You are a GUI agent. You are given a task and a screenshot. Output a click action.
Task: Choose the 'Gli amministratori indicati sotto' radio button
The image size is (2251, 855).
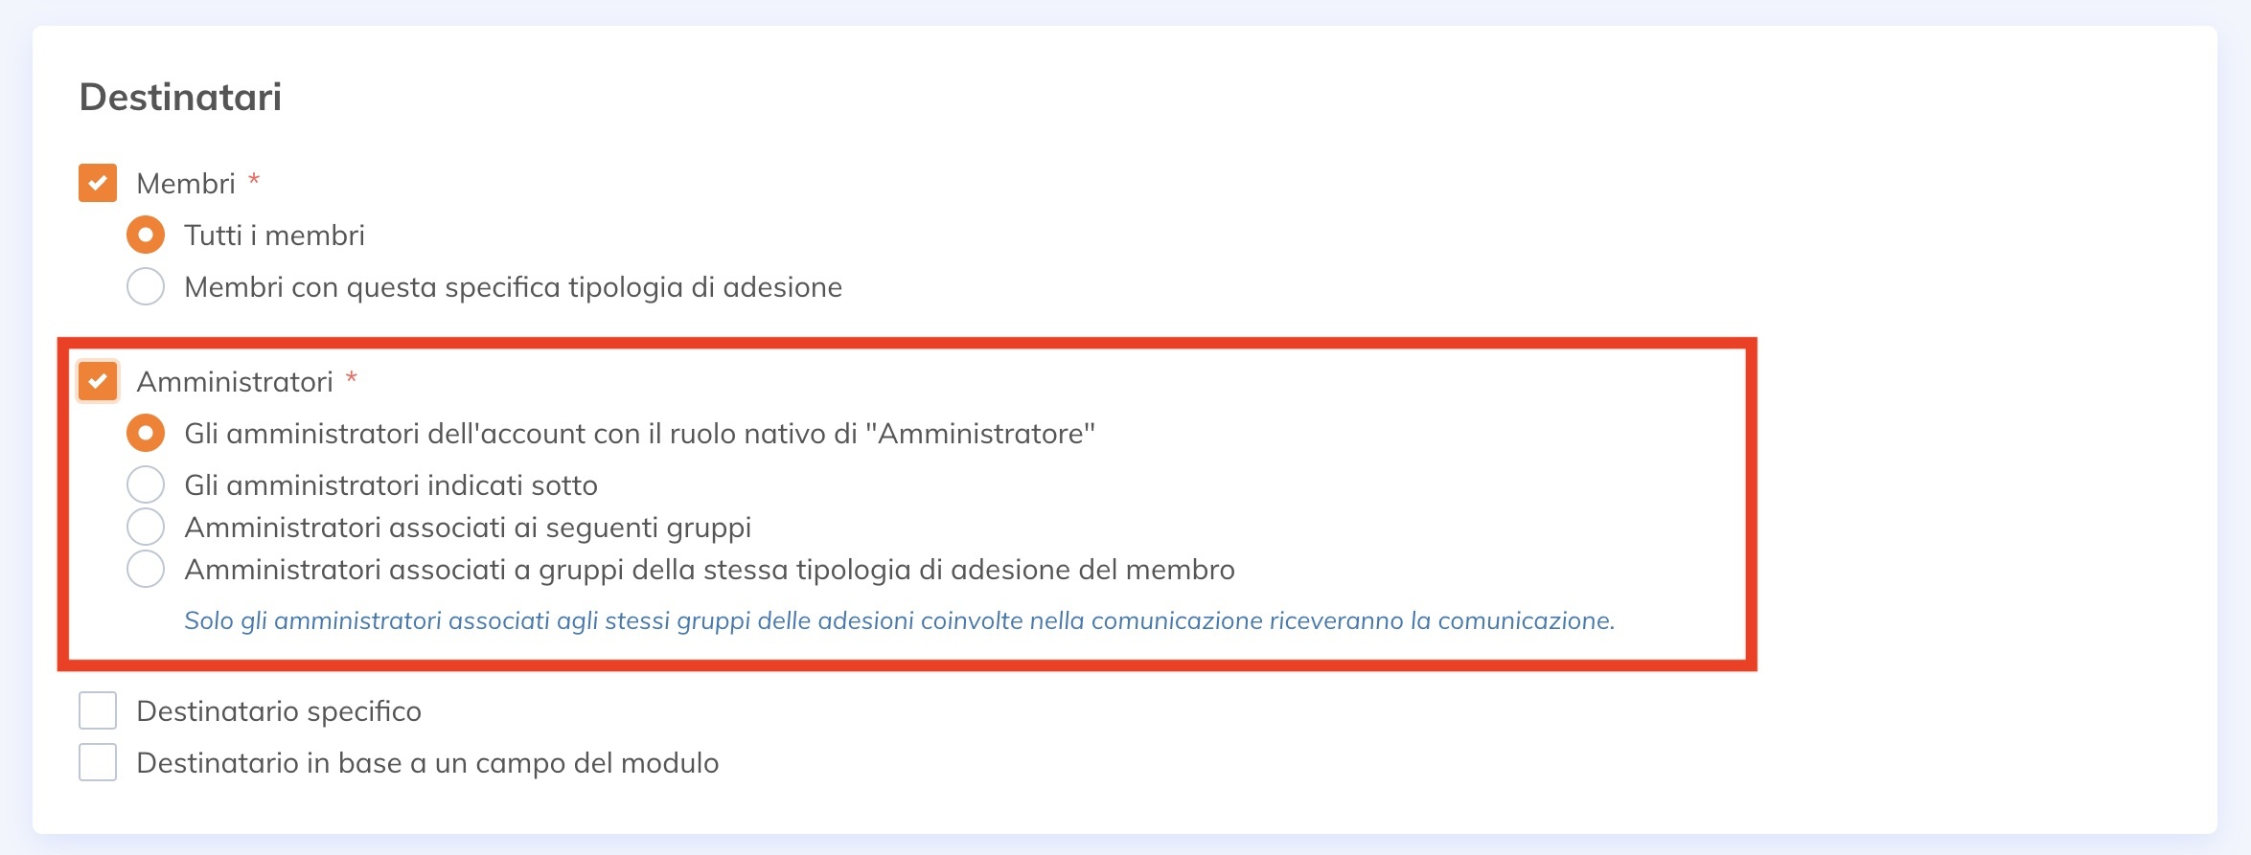146,484
